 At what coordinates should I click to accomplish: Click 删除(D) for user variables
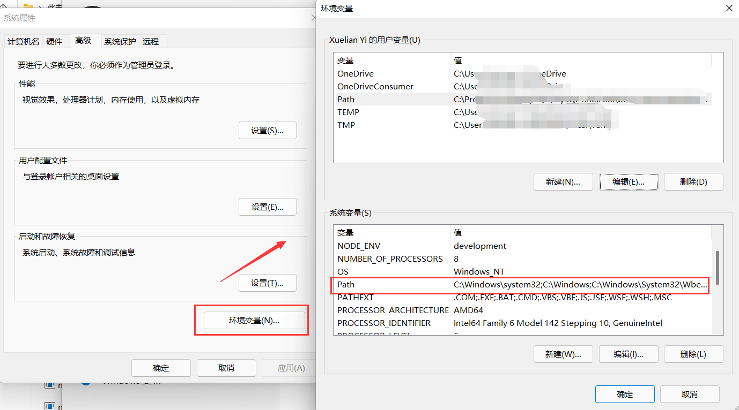coord(693,181)
